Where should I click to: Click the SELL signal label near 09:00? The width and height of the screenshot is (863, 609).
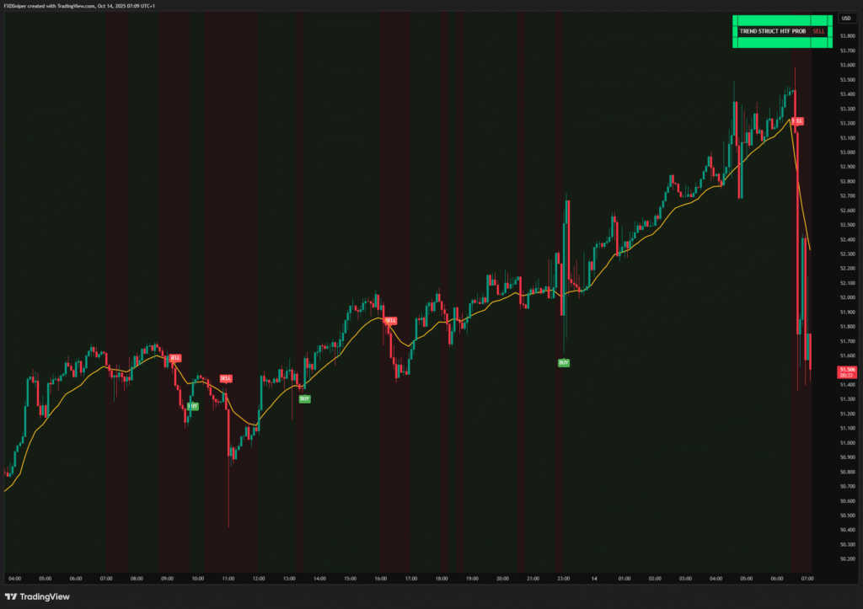click(175, 358)
